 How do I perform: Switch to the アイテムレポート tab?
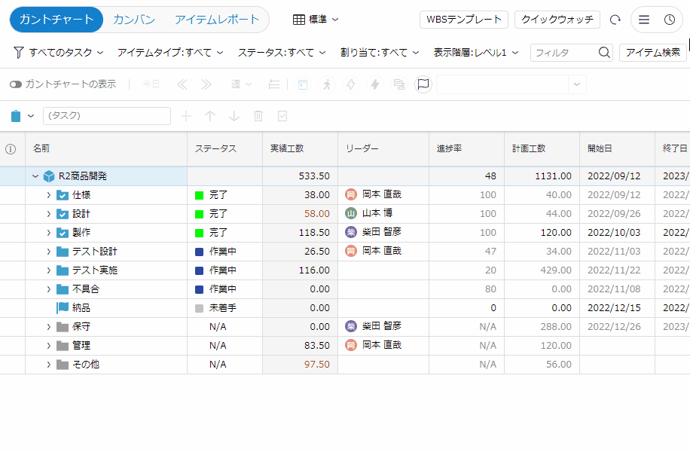tap(217, 20)
